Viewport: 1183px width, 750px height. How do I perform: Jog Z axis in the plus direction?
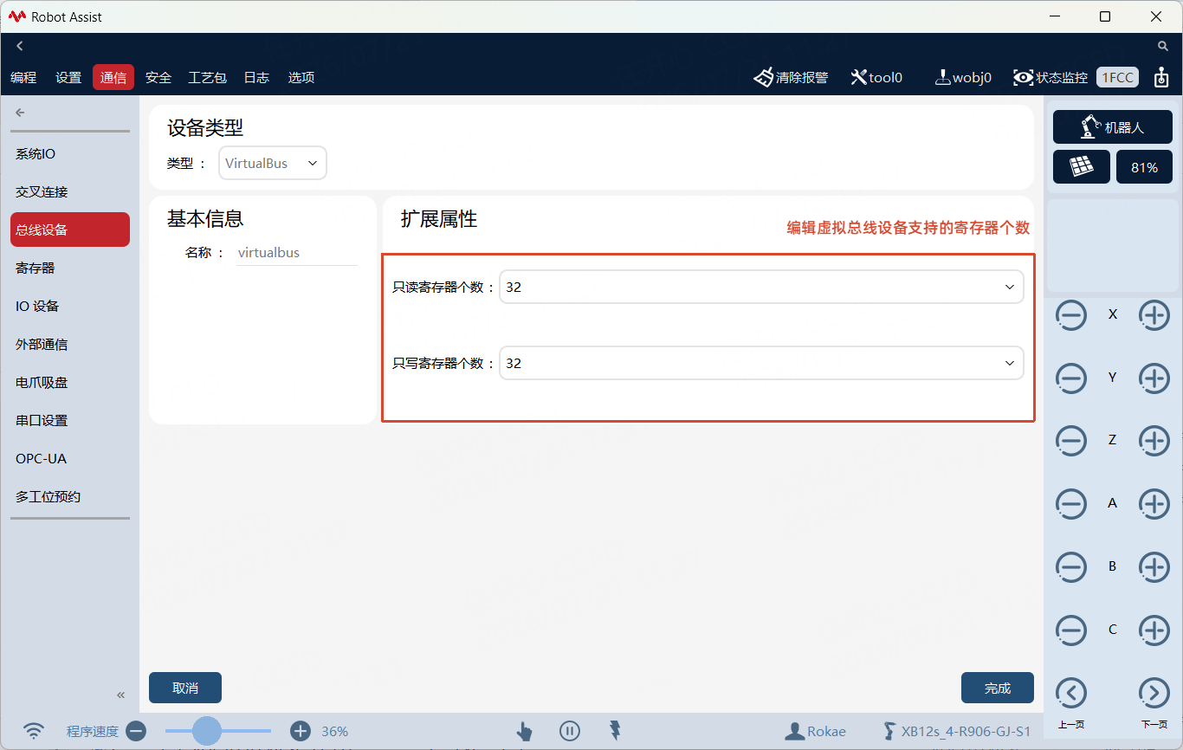pyautogui.click(x=1154, y=441)
